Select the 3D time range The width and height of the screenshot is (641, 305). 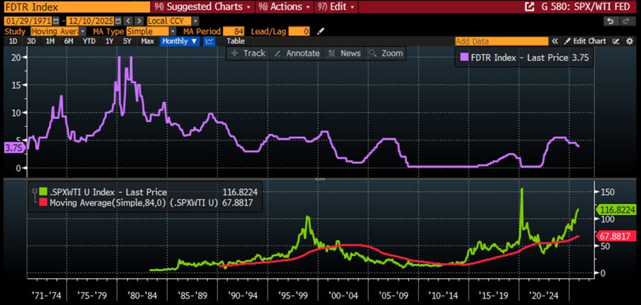click(31, 41)
